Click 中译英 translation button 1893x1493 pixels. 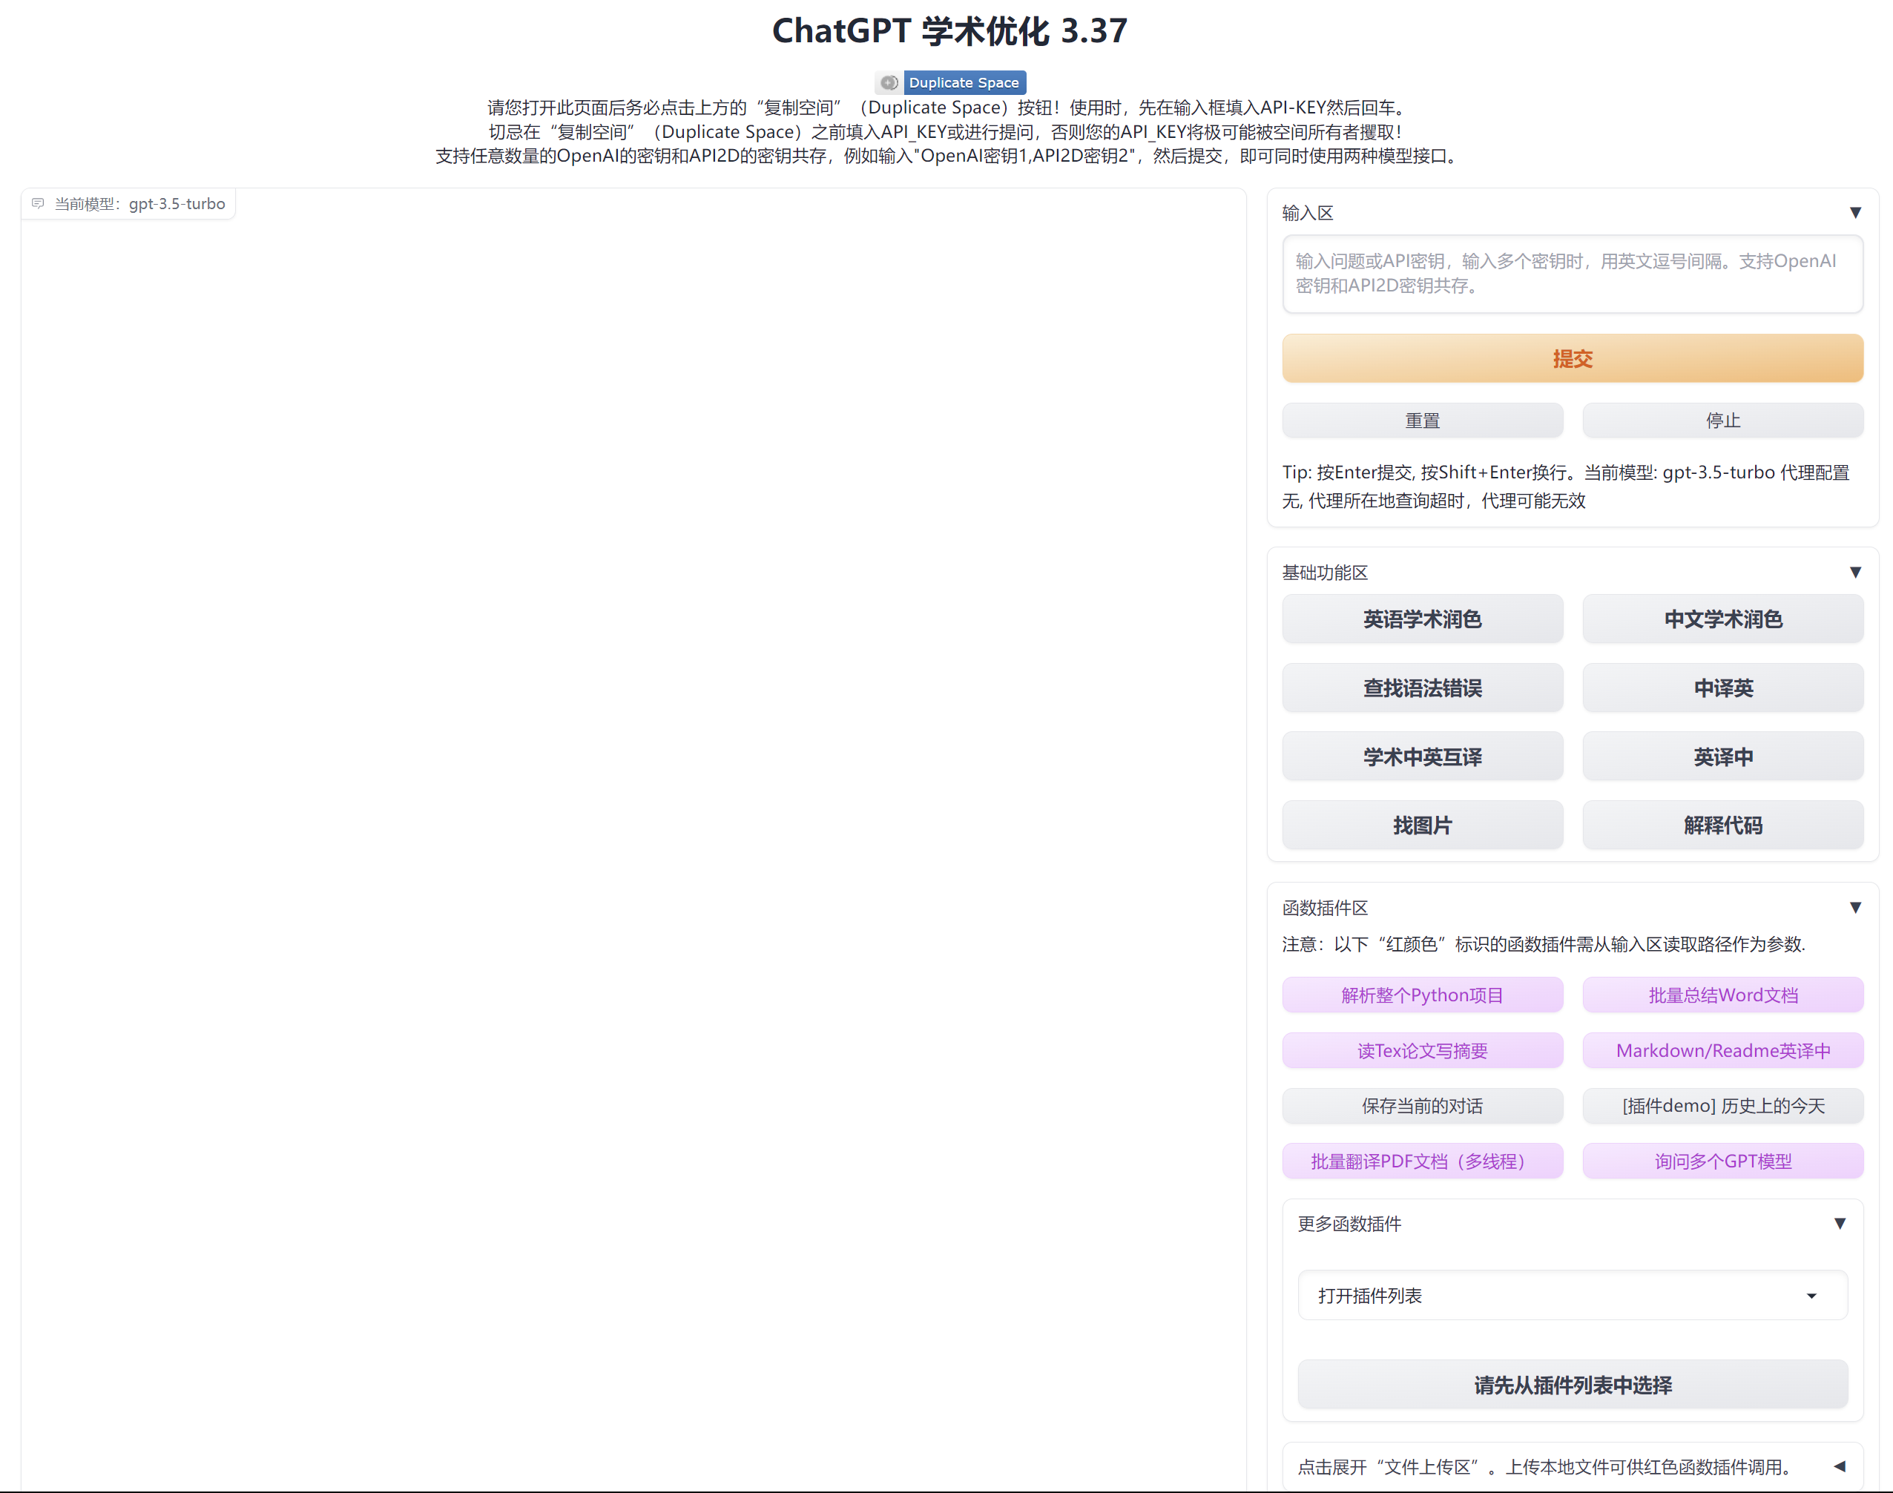point(1722,688)
